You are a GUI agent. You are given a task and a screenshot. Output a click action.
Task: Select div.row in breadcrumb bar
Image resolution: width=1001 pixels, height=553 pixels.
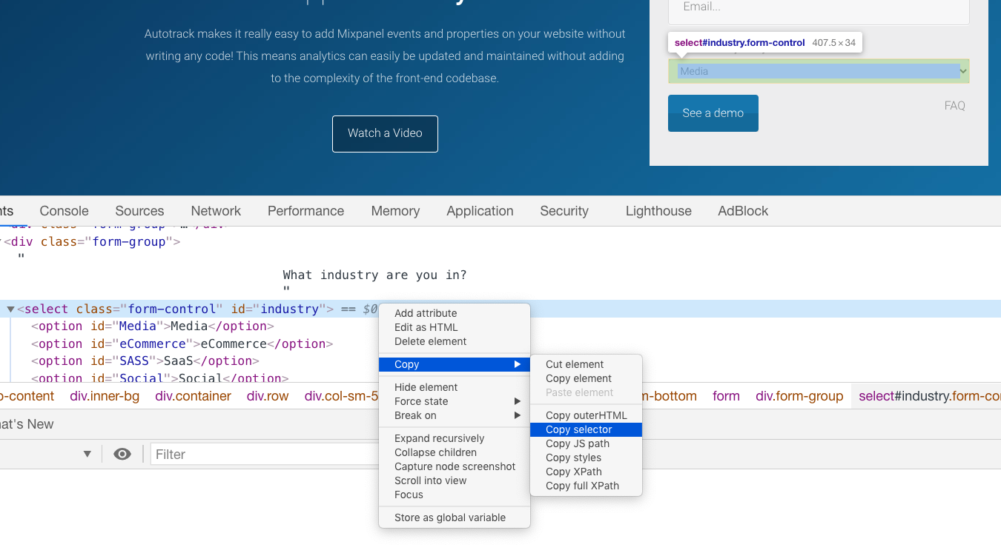click(x=268, y=396)
